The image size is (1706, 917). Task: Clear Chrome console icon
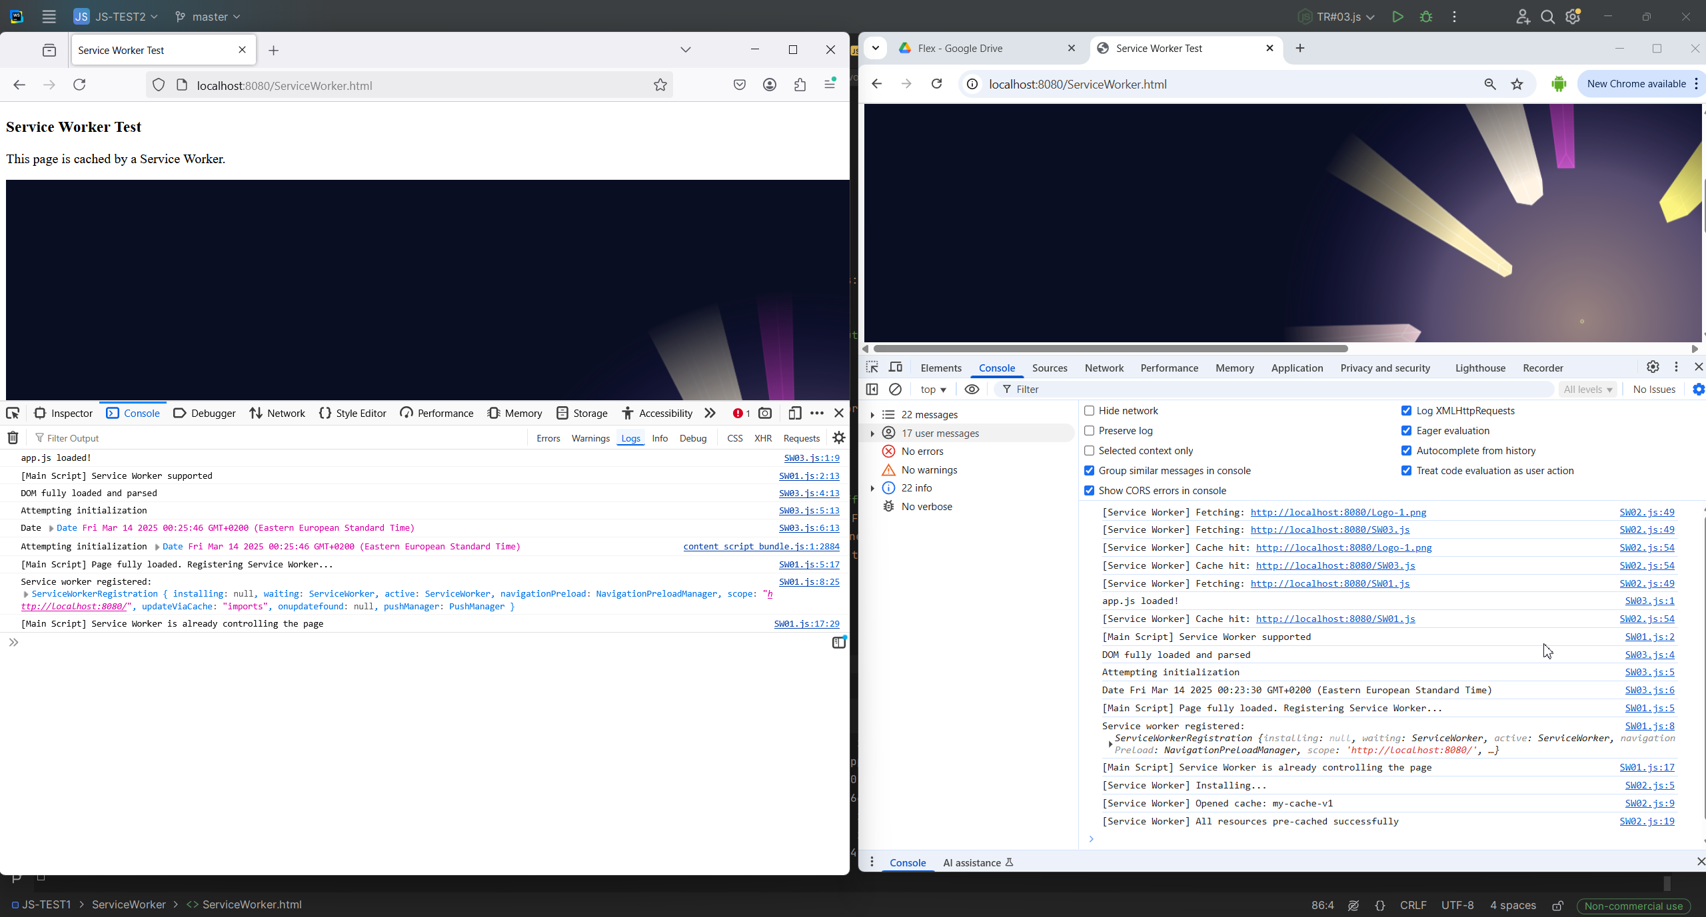coord(896,389)
